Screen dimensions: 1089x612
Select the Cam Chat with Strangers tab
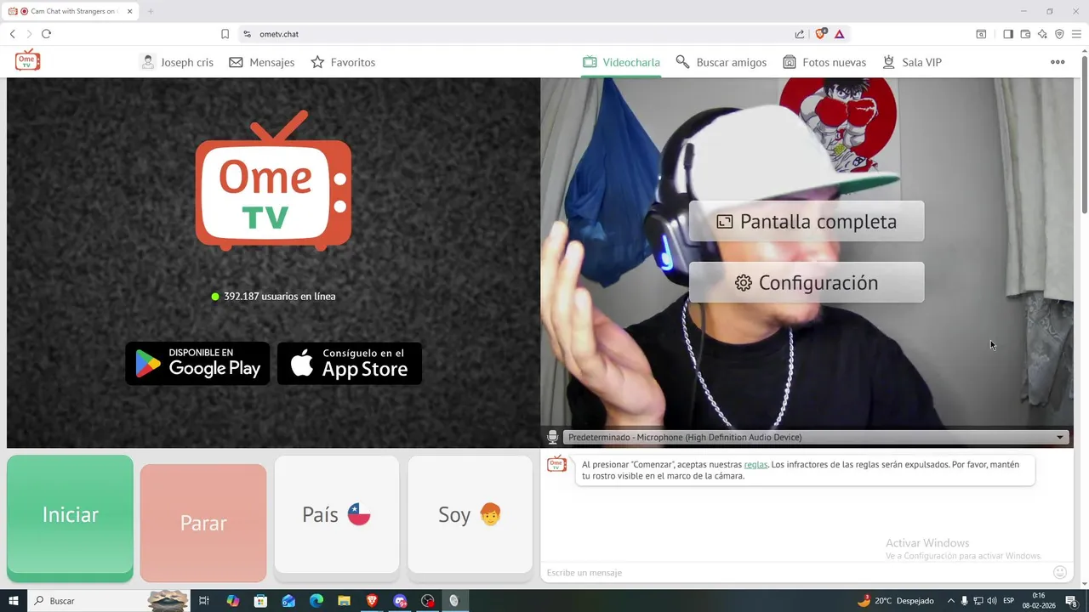(x=71, y=11)
